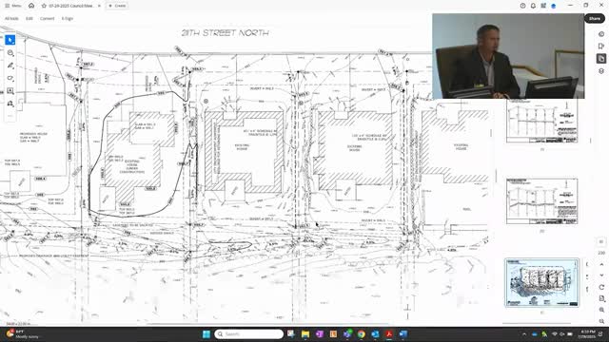Open the notifications bell

coord(533,6)
